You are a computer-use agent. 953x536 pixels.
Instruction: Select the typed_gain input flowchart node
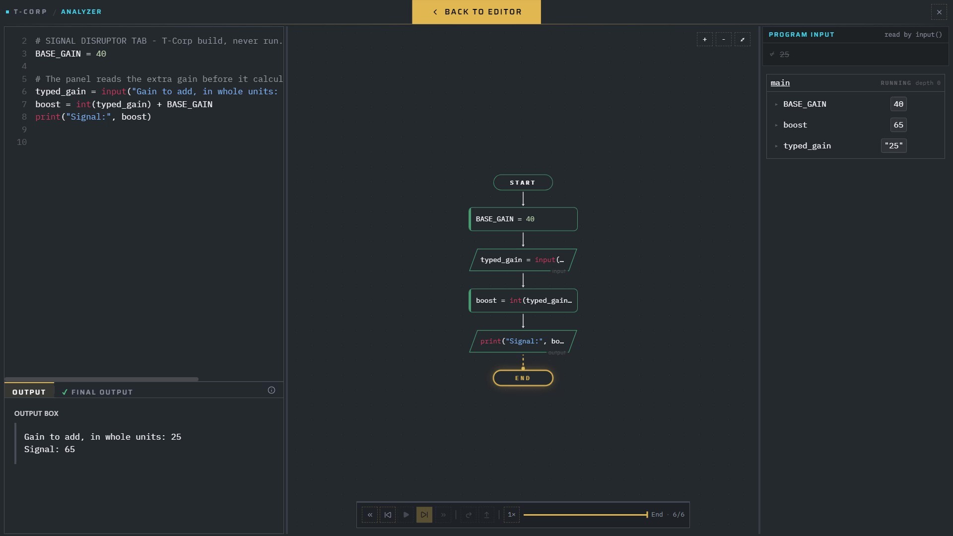tap(523, 260)
